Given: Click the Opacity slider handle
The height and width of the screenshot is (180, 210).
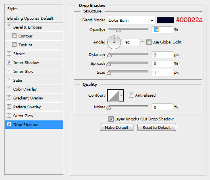Looking at the screenshot, I should click(118, 30).
